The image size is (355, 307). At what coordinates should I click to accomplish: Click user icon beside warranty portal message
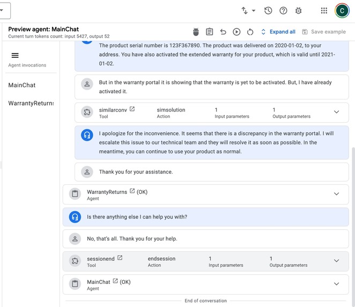(x=87, y=84)
